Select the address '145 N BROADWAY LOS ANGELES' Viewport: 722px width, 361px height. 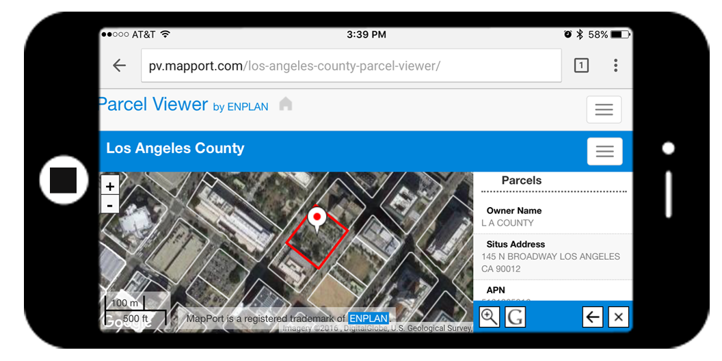(x=550, y=256)
